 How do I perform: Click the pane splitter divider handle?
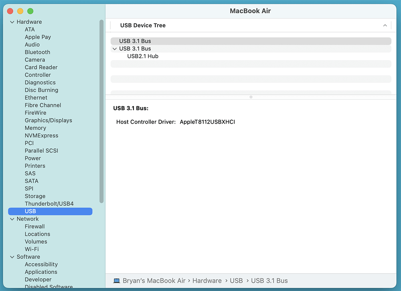point(251,97)
